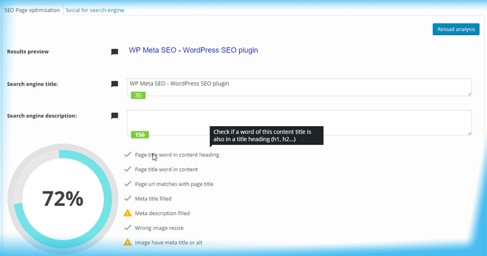The height and width of the screenshot is (256, 487).
Task: Click the 72% SEO score circular progress
Action: point(63,199)
